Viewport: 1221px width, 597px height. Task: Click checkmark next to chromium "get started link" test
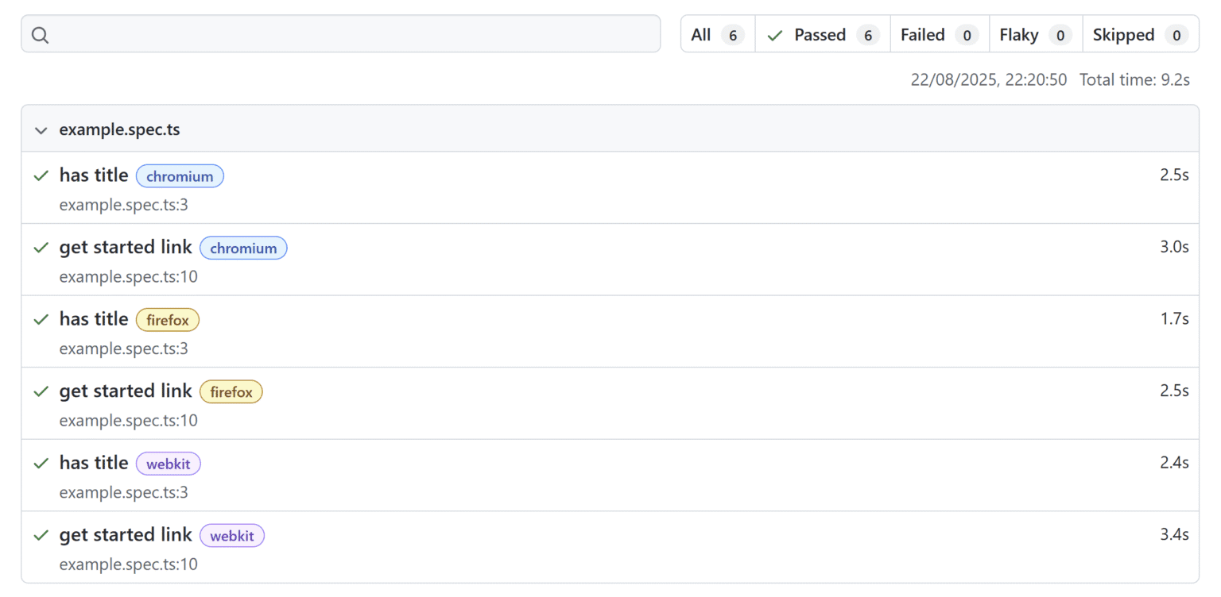click(41, 247)
